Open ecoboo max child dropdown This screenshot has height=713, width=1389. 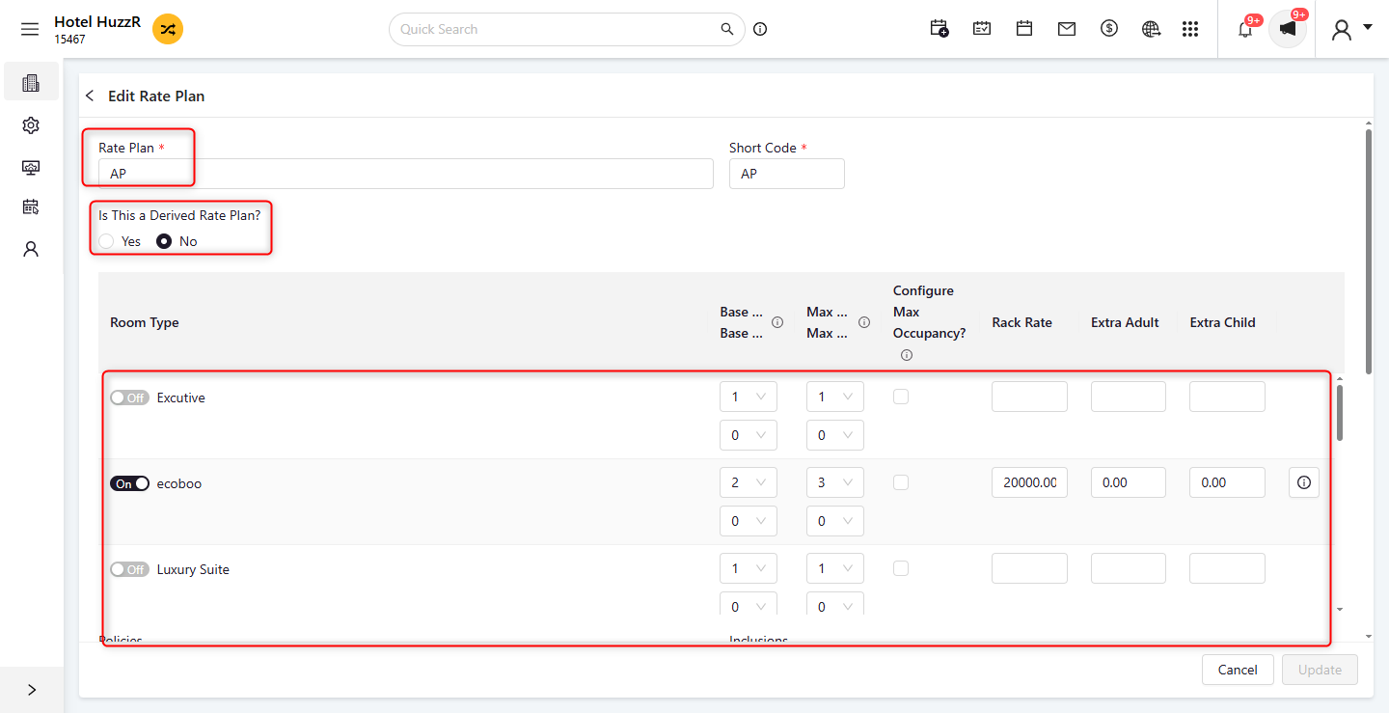coord(835,521)
